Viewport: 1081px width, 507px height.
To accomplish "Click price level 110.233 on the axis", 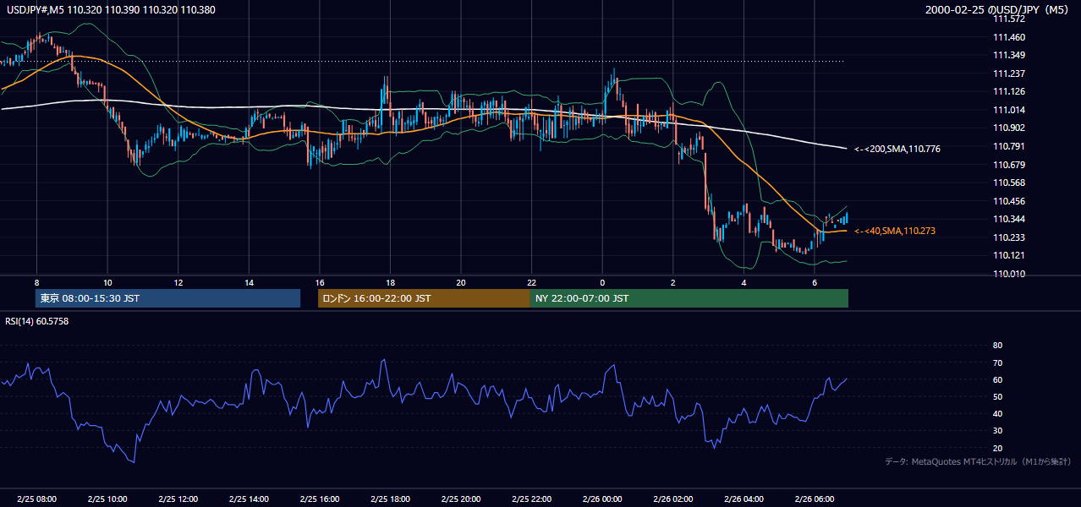I will (1008, 237).
